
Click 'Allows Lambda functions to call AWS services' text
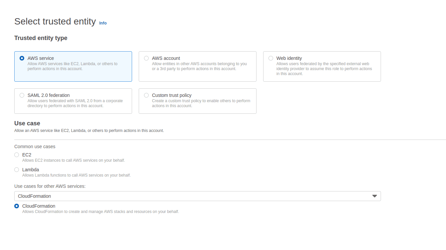(76, 175)
